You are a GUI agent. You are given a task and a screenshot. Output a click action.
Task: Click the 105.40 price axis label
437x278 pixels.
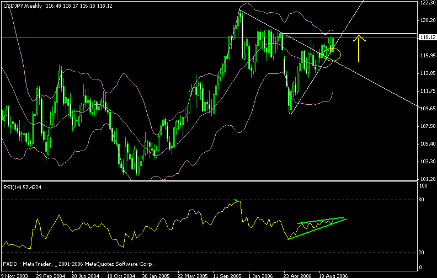428,144
